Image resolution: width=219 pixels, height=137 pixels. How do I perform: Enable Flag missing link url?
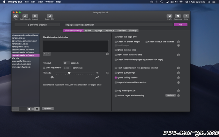tap(116, 91)
